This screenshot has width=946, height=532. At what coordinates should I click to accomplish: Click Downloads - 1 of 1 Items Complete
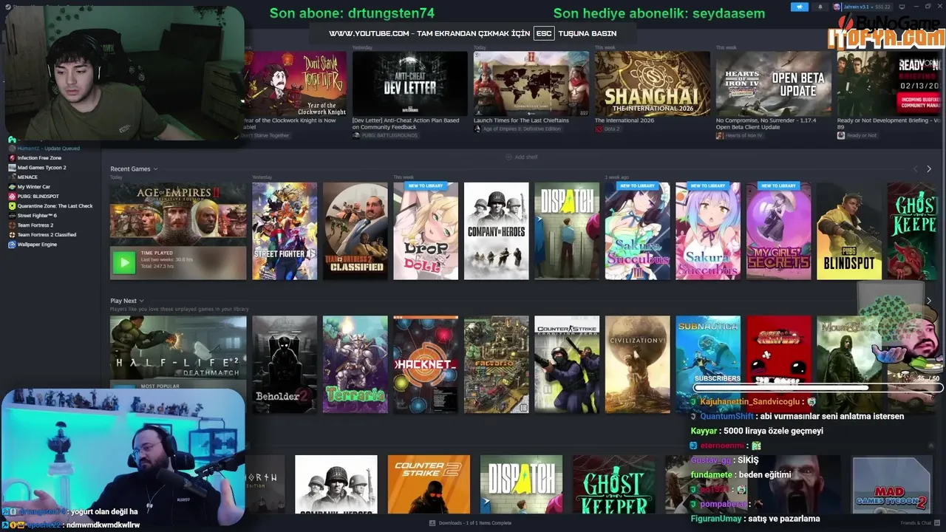(x=474, y=523)
